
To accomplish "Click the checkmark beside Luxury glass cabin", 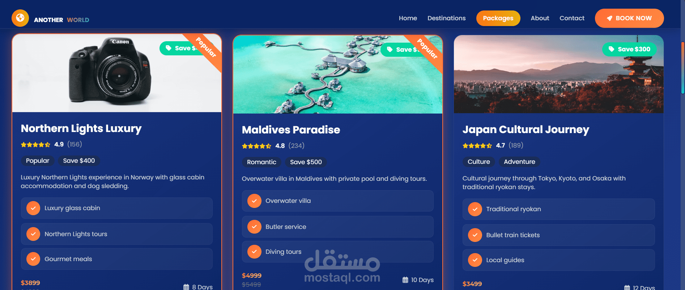I will [x=33, y=208].
